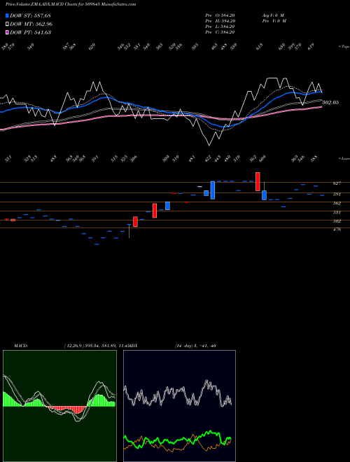Click the 502 price level label

coord(337,221)
